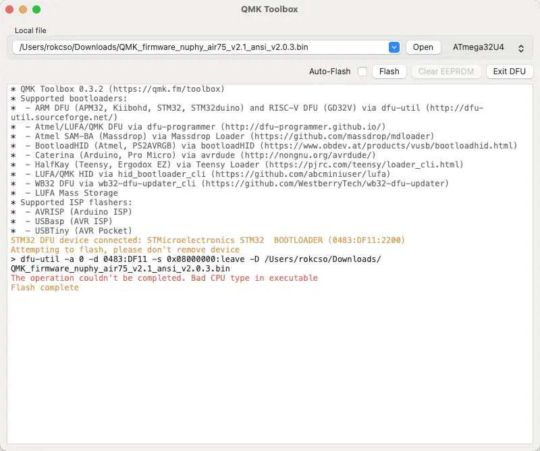This screenshot has width=540, height=451.
Task: Click the 'Supported ISP flashers:' log line
Action: [x=72, y=203]
